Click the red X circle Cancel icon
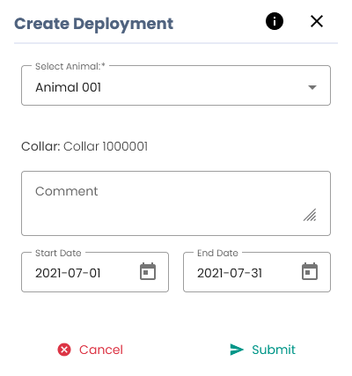This screenshot has width=352, height=376. coord(64,350)
